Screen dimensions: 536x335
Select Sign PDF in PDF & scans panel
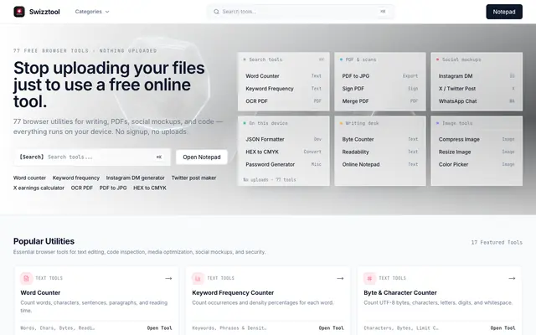pyautogui.click(x=380, y=89)
